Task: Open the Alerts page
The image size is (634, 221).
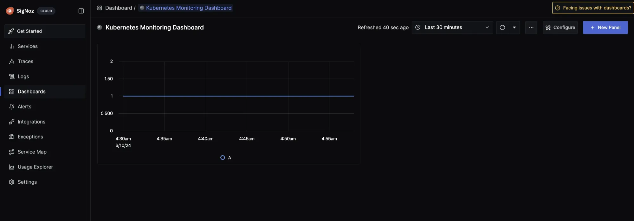Action: [x=45, y=107]
